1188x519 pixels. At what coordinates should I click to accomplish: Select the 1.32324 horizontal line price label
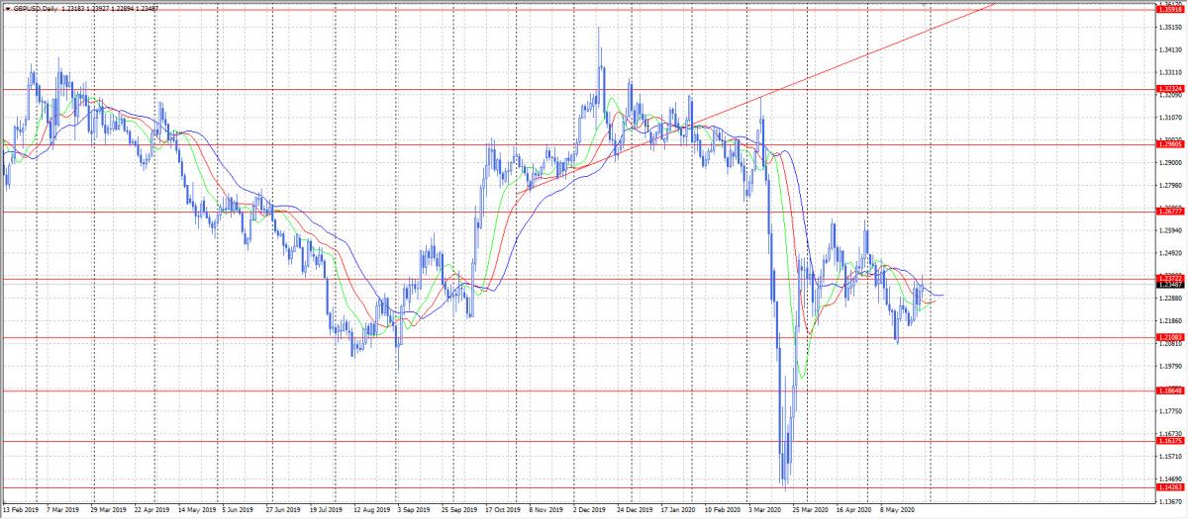(1171, 89)
